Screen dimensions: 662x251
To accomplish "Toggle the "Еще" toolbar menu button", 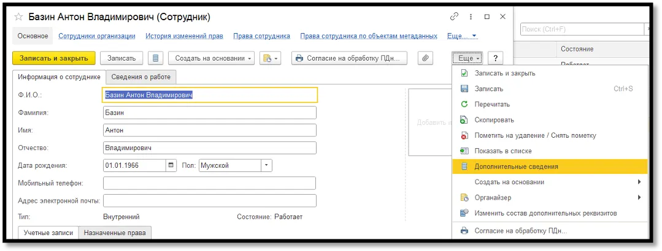I will click(467, 58).
